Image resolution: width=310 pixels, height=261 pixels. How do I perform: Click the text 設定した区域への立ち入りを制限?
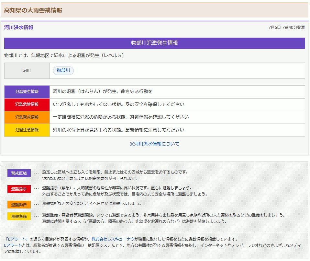(x=72, y=172)
